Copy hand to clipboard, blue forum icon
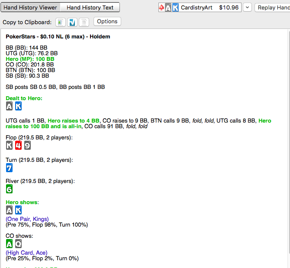The height and width of the screenshot is (268, 290). (72, 22)
